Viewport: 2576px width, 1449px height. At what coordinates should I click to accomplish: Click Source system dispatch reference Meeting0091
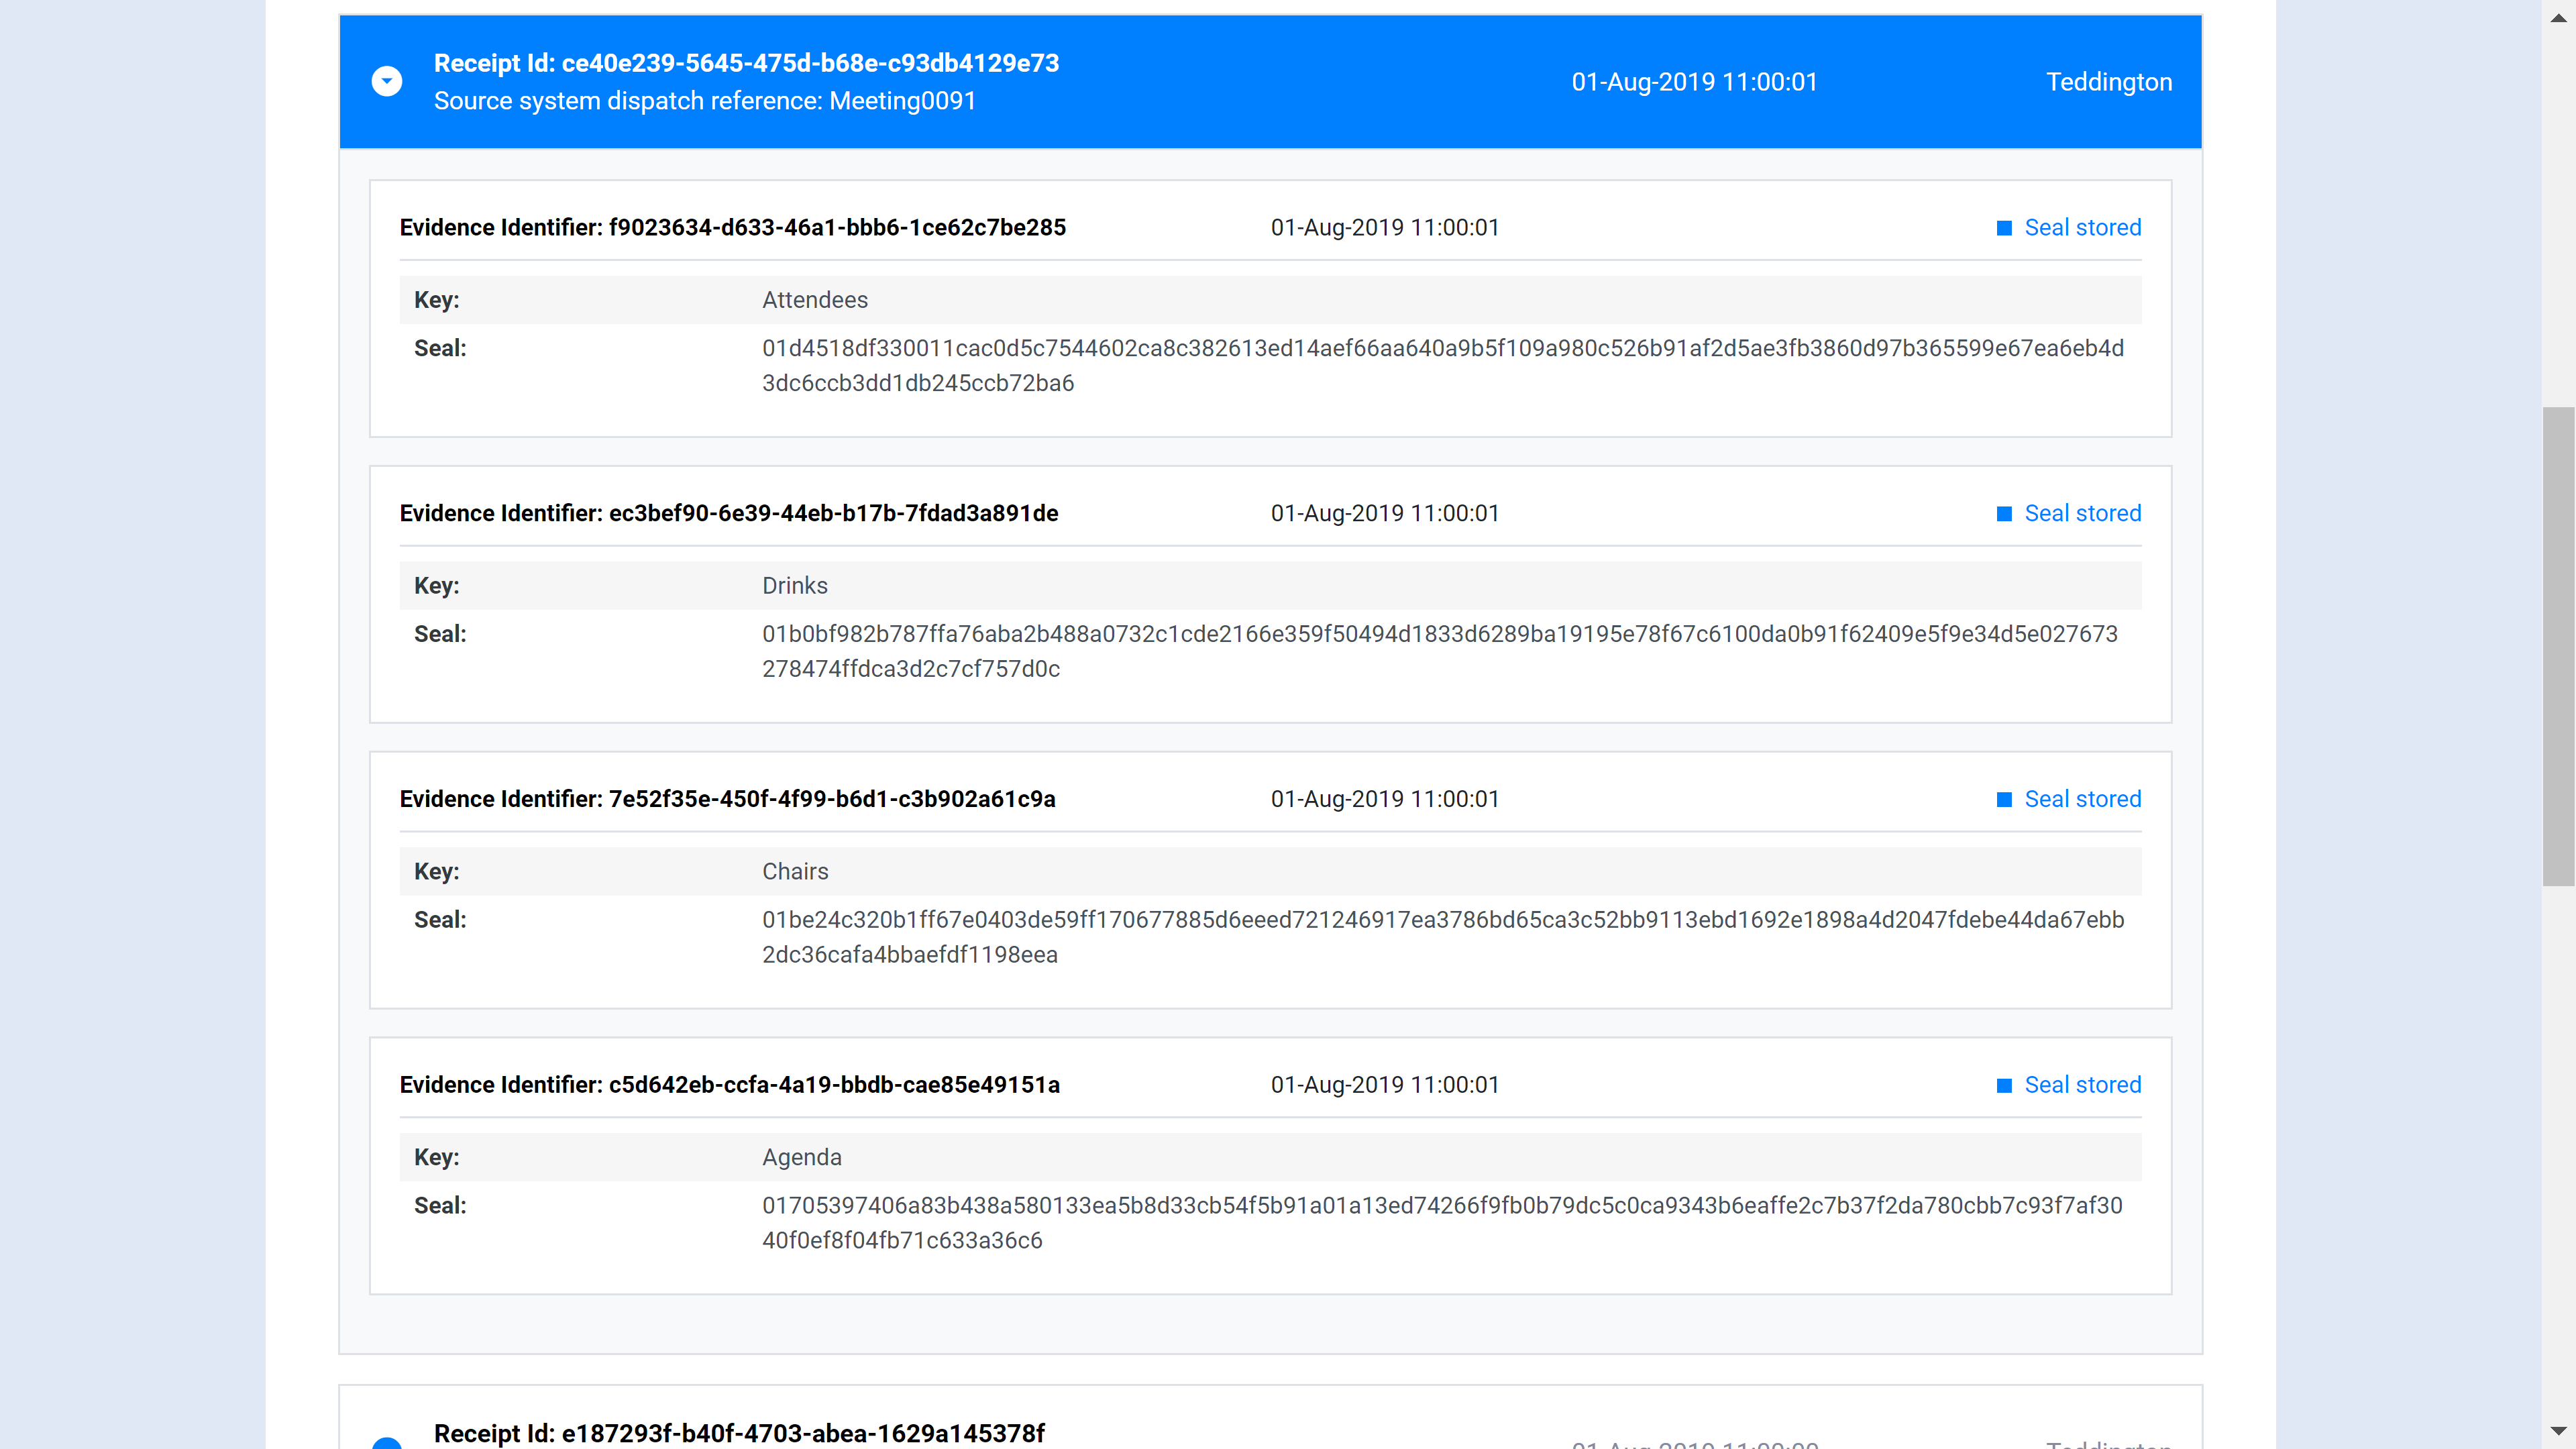tap(704, 101)
